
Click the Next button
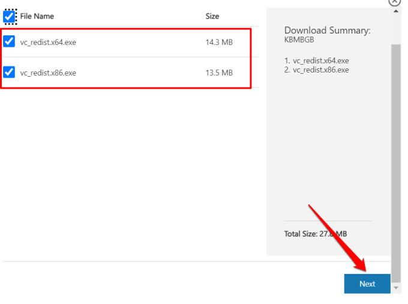[367, 284]
